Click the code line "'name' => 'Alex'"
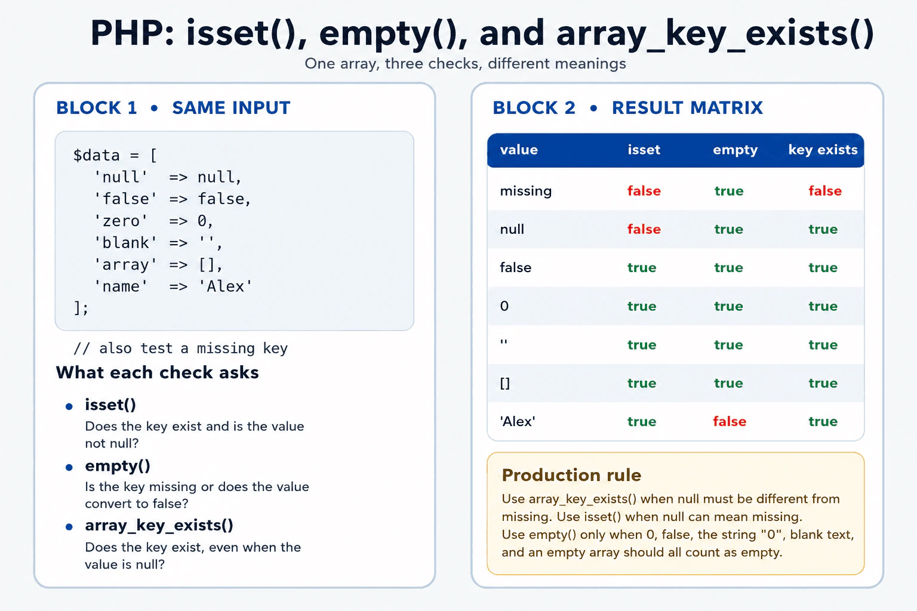917x611 pixels. pyautogui.click(x=173, y=286)
